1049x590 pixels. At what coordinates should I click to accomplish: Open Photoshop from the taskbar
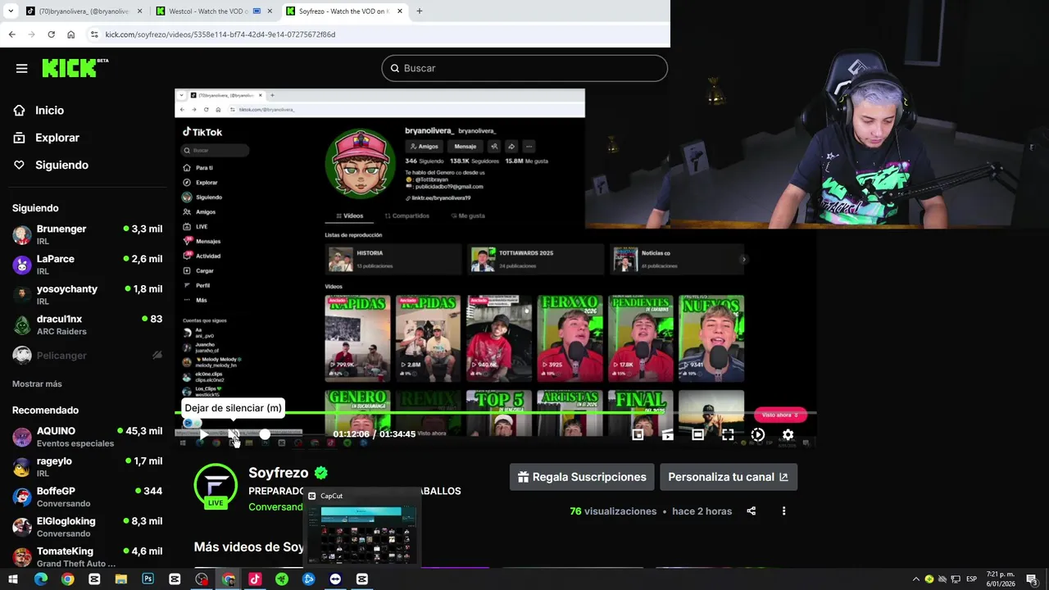click(148, 579)
